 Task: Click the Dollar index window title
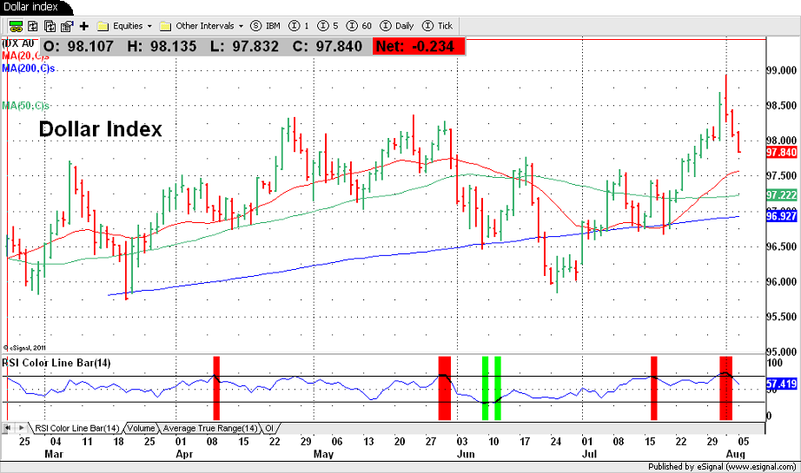point(30,7)
